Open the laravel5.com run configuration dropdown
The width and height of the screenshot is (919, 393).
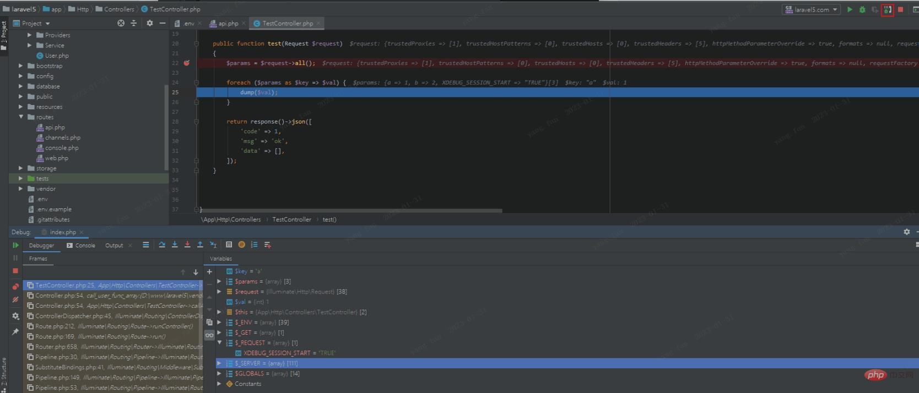tap(812, 9)
